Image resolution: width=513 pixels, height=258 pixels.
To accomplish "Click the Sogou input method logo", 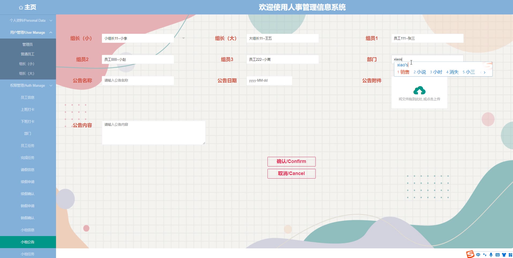I will 470,254.
